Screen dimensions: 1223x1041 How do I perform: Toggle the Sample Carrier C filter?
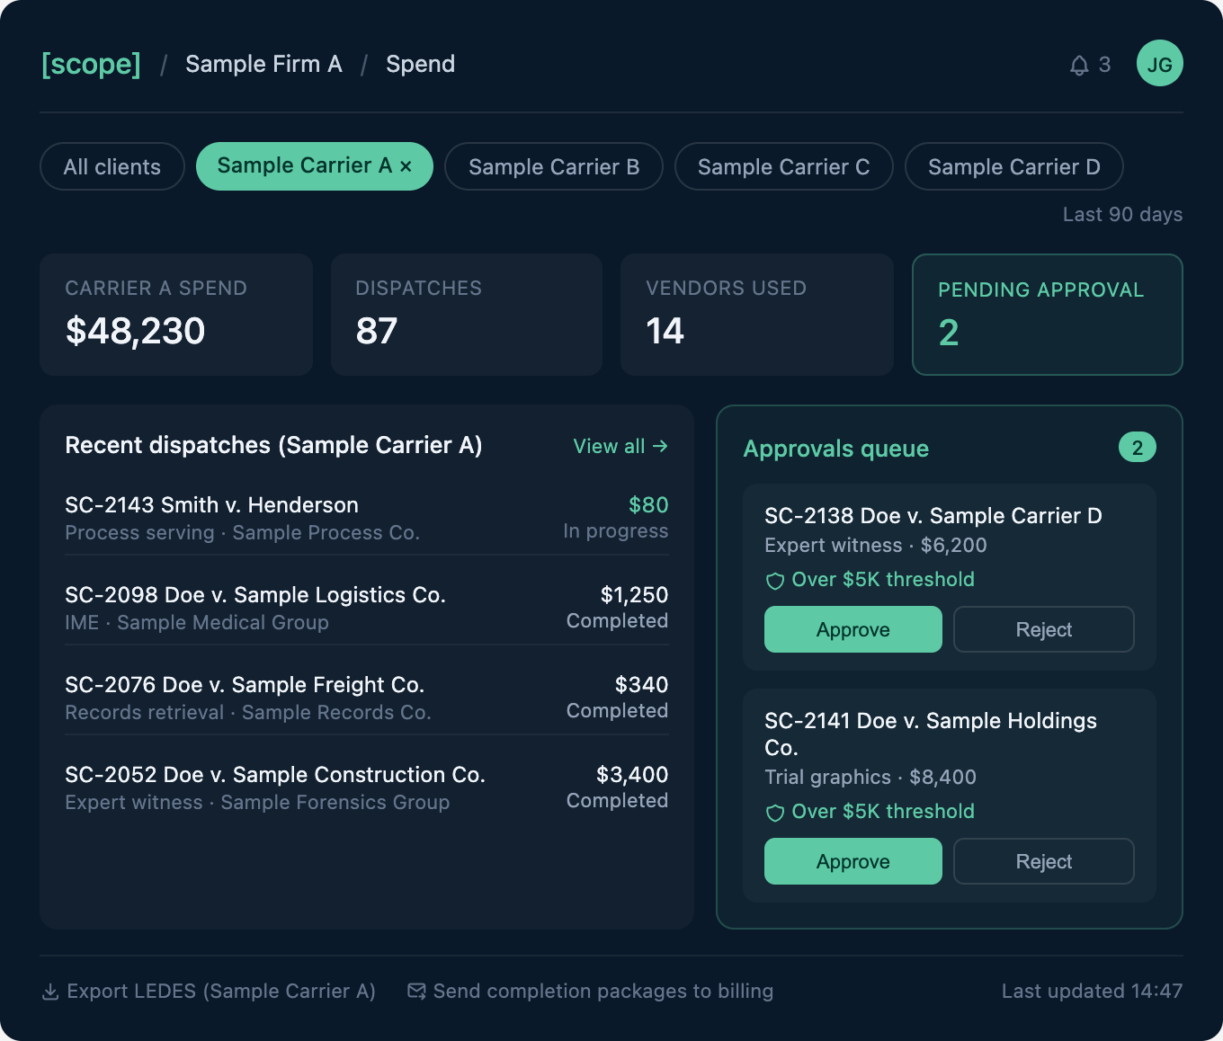(784, 167)
